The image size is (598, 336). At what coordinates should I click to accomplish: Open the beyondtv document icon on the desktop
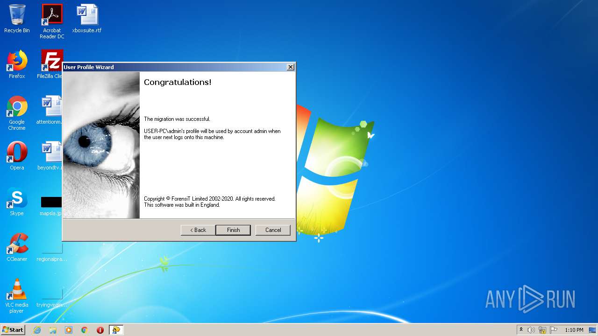50,156
